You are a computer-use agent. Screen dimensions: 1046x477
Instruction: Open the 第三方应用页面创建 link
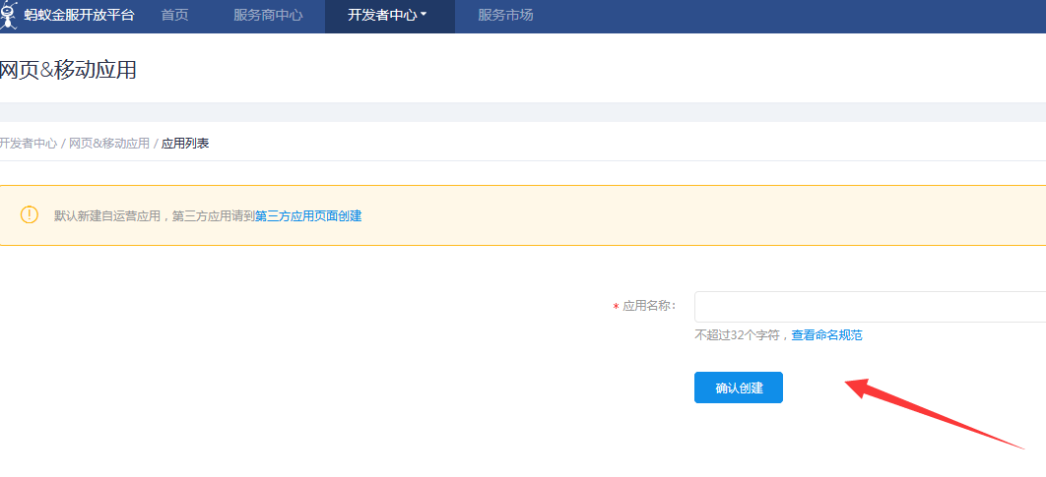click(308, 216)
